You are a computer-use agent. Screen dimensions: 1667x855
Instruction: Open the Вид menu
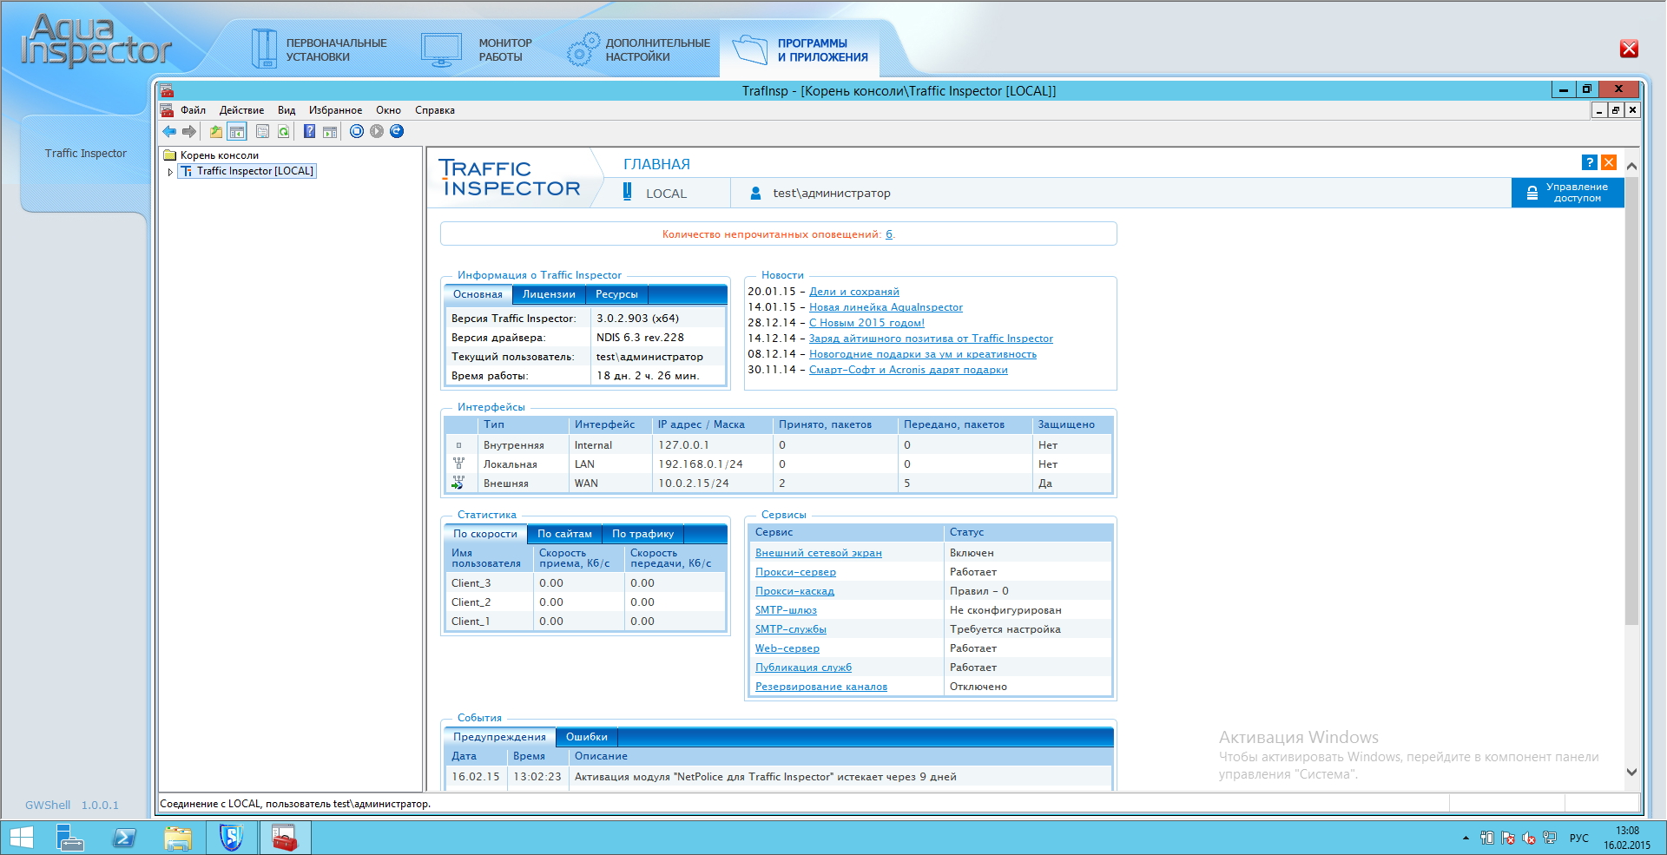pyautogui.click(x=287, y=110)
